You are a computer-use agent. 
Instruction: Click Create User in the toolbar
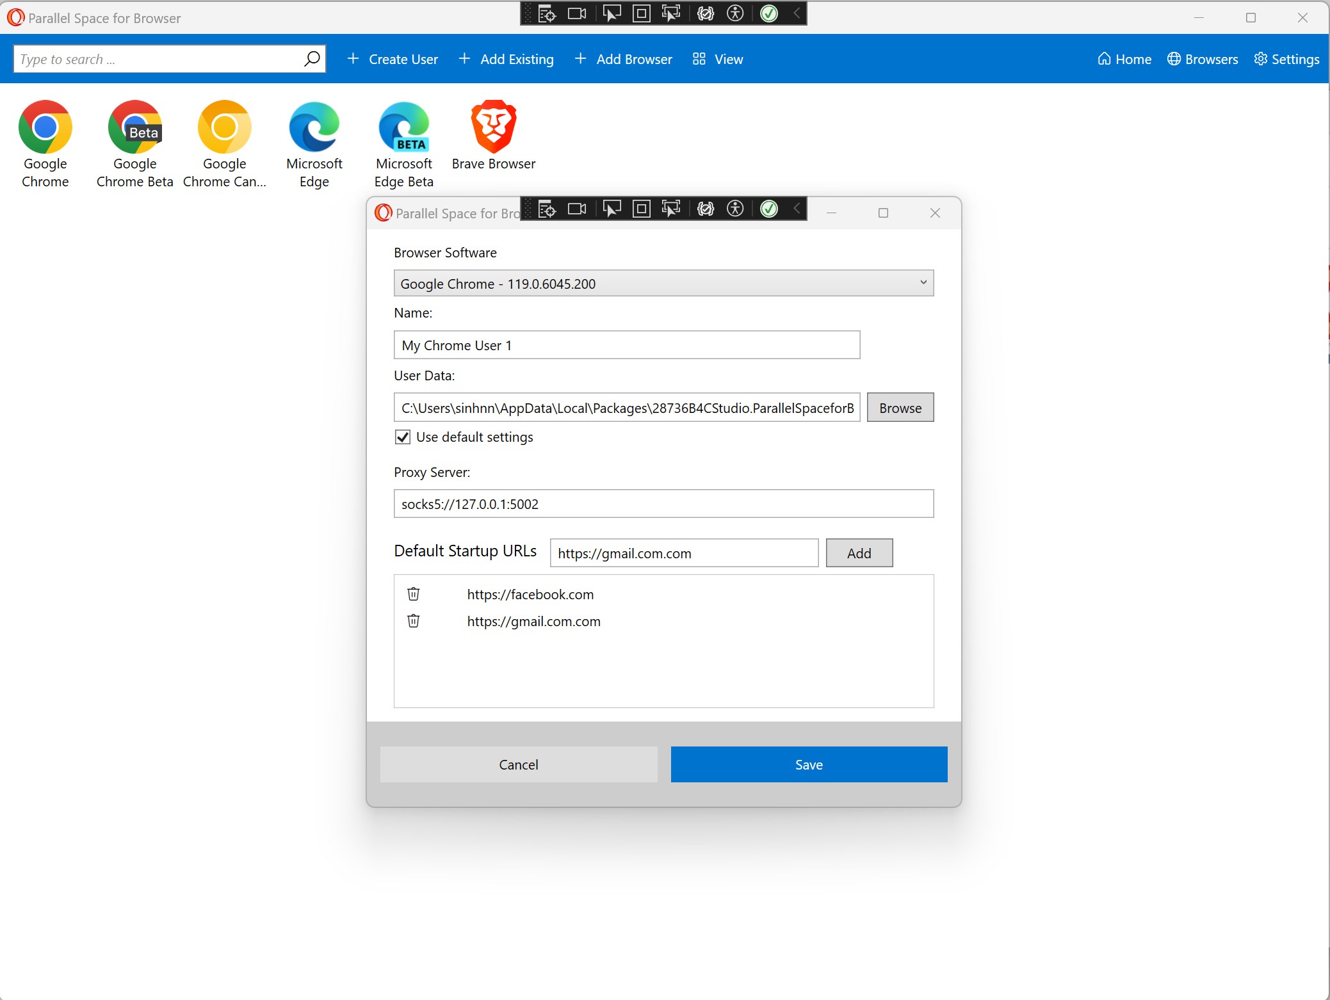393,59
